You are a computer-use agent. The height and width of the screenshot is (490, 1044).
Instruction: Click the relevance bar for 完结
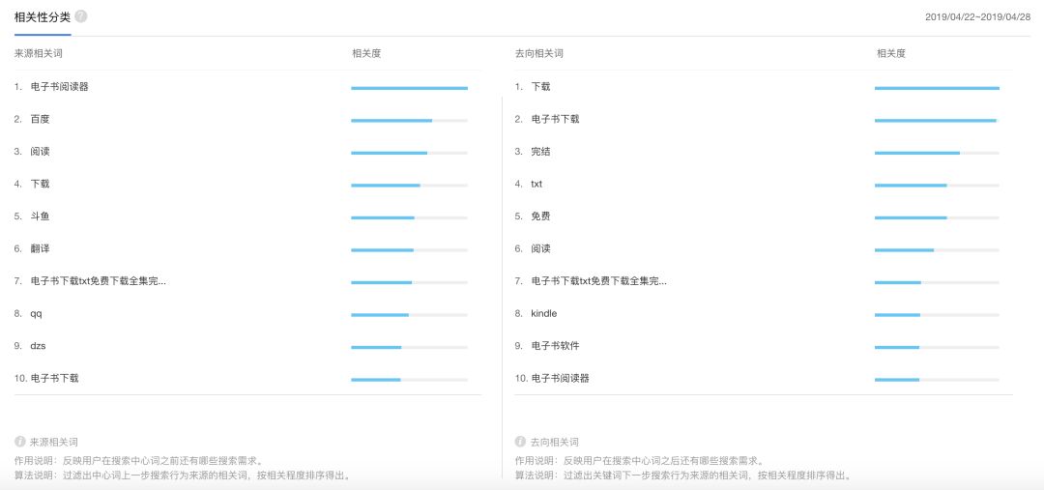tap(936, 153)
